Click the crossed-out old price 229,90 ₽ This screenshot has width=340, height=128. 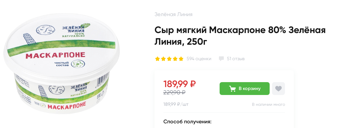coord(174,93)
